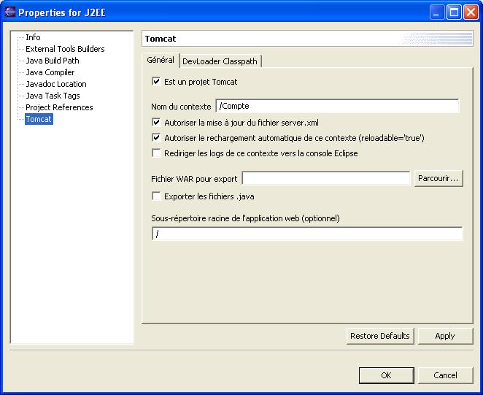Viewport: 483px width, 395px height.
Task: Select Java Build Path entry
Action: (x=53, y=61)
